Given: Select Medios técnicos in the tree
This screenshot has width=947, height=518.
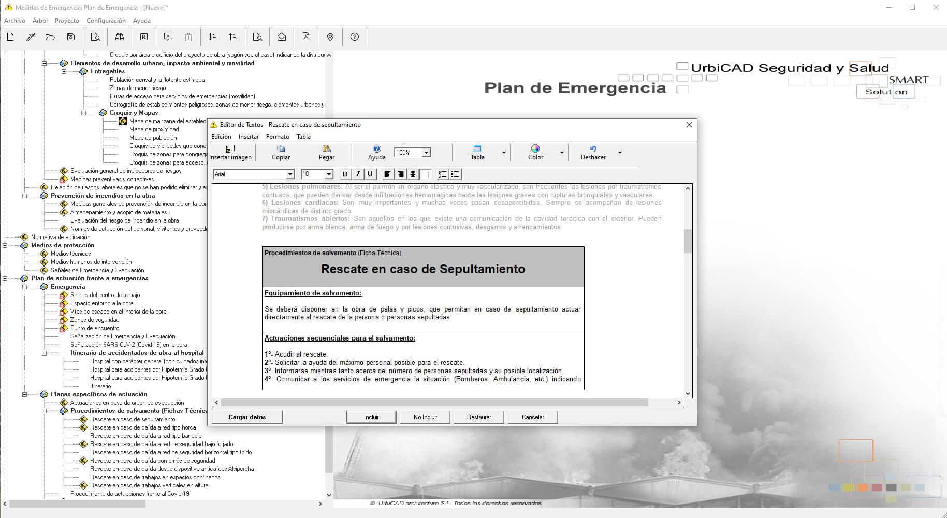Looking at the screenshot, I should pyautogui.click(x=70, y=254).
